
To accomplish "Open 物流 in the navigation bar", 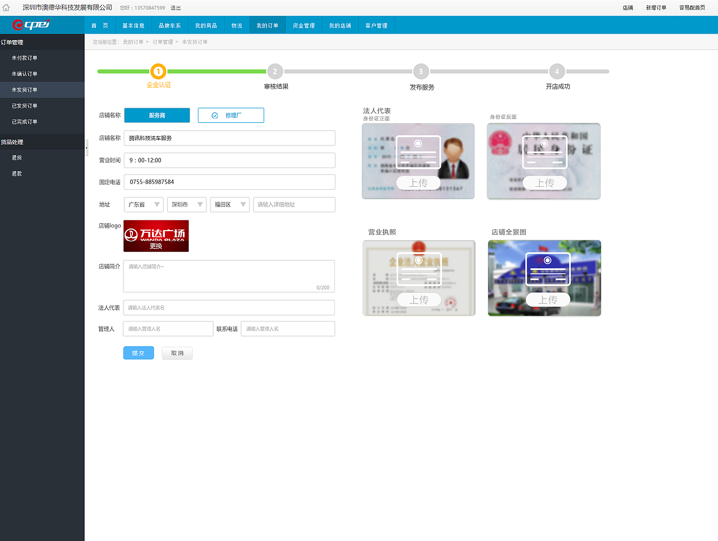I will pyautogui.click(x=237, y=25).
